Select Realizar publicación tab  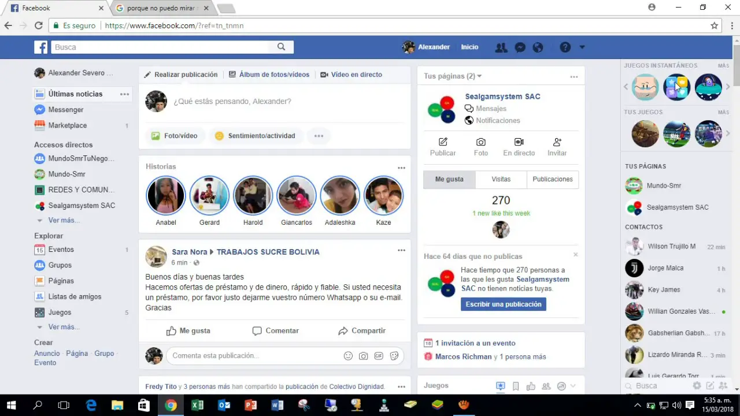coord(181,75)
